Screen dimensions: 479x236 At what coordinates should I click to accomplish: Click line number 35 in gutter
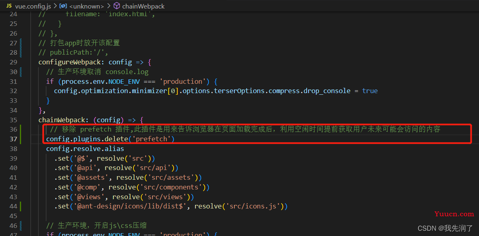(13, 120)
